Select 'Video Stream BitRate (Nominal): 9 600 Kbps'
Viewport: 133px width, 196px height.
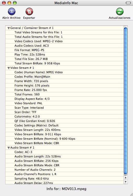(x=65, y=139)
